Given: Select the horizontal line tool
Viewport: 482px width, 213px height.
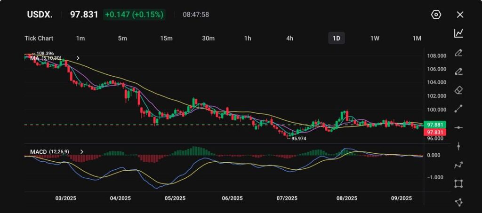Looking at the screenshot, I should click(458, 127).
